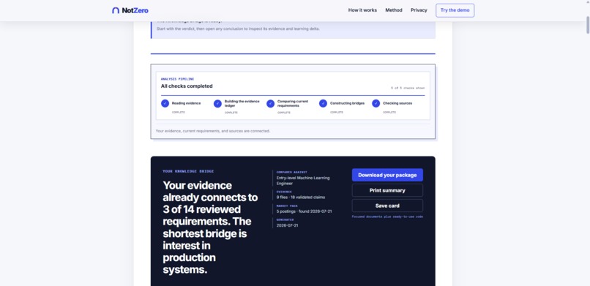
Task: Select the Building the evidence ledger label
Action: coord(242,103)
